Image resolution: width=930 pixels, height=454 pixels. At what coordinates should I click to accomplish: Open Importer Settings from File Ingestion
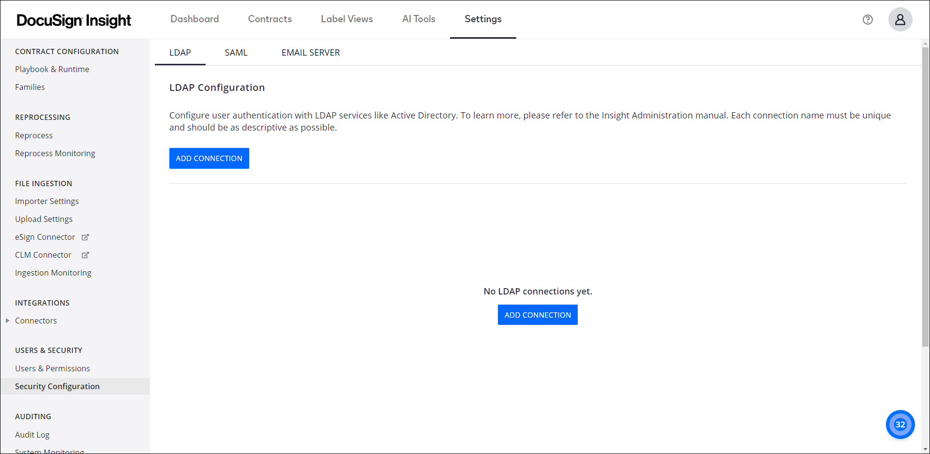47,201
